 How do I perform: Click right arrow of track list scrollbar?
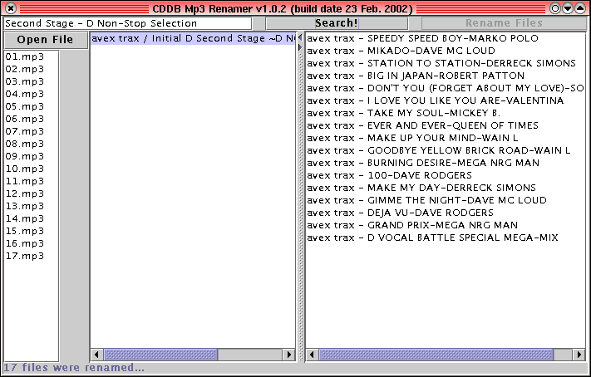pyautogui.click(x=579, y=355)
